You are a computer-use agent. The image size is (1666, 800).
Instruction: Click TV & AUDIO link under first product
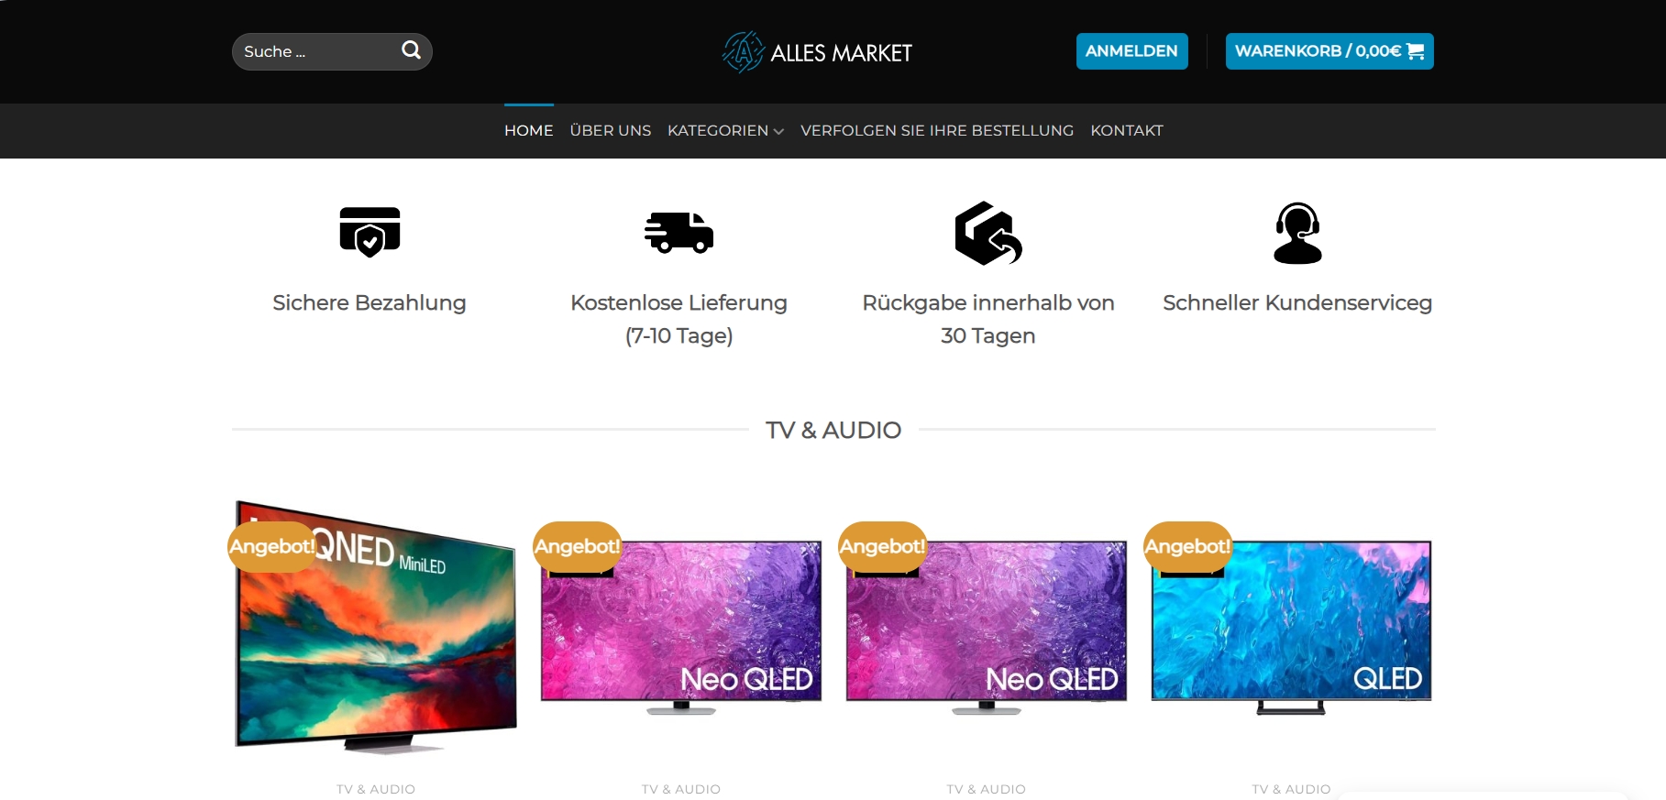[x=376, y=789]
